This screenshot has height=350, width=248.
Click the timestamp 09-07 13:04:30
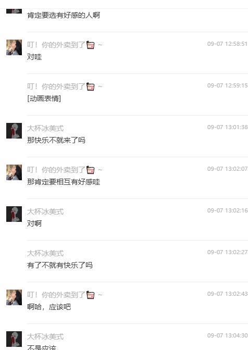[x=228, y=335]
